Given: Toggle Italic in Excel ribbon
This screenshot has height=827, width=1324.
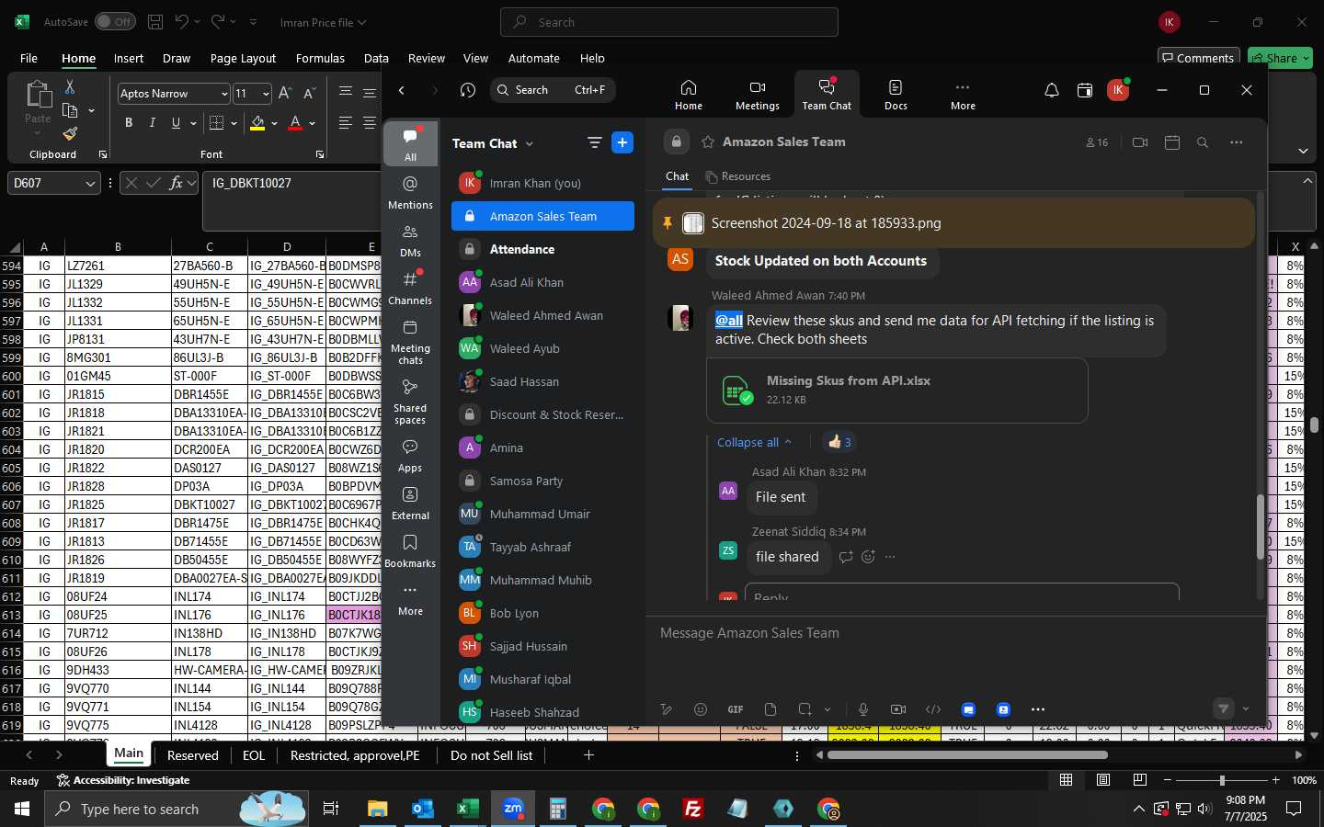Looking at the screenshot, I should pos(152,122).
